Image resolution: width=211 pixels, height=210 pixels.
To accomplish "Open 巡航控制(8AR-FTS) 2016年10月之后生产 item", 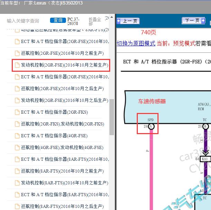I will [x=62, y=207].
